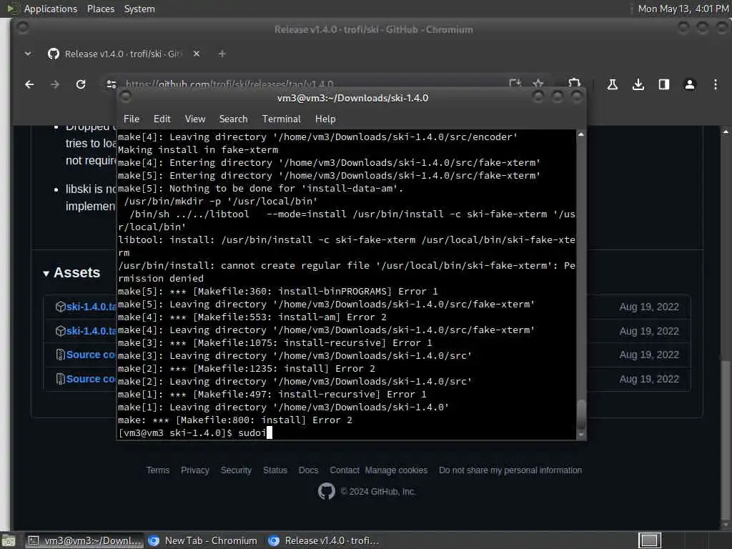Screen dimensions: 732x549
Task: Open the Privacy footer link
Action: (194, 470)
